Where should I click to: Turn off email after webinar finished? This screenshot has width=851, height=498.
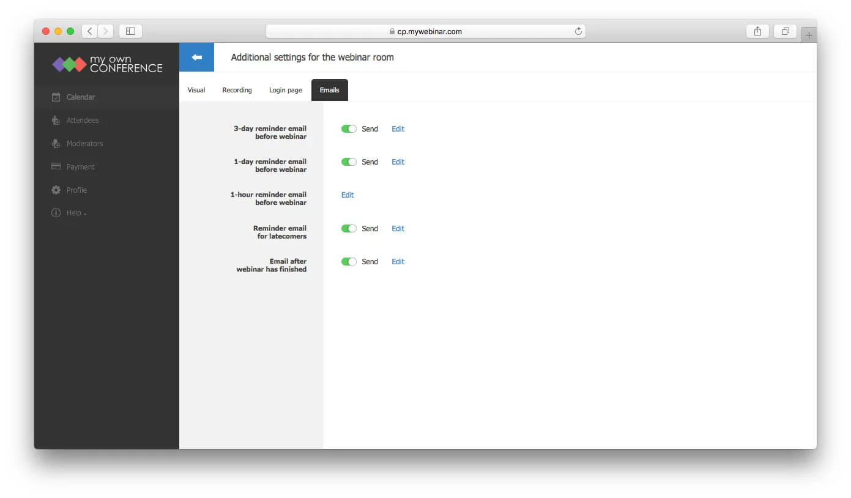click(x=349, y=261)
